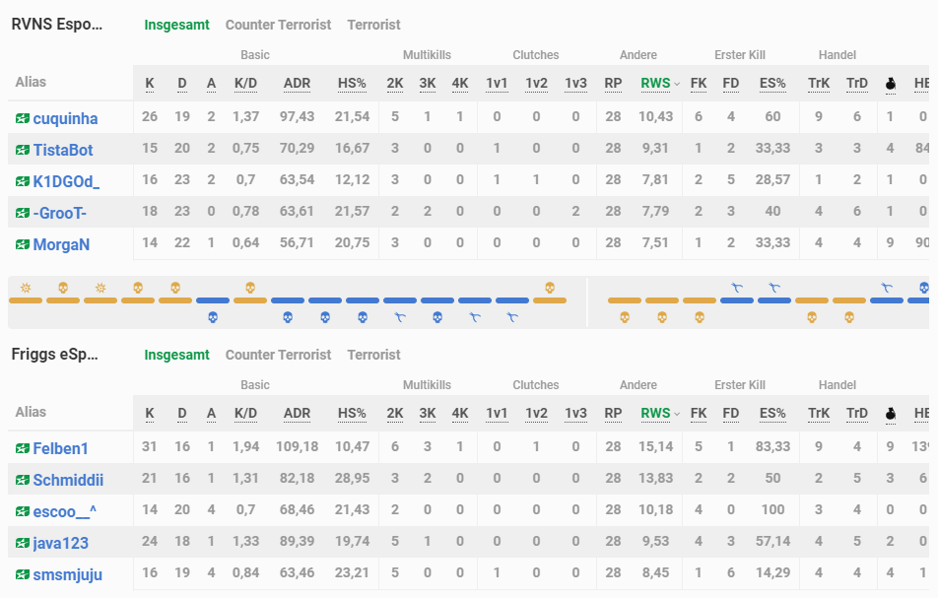Select round 19 blue defuse kit icon
The image size is (938, 598).
tap(737, 289)
